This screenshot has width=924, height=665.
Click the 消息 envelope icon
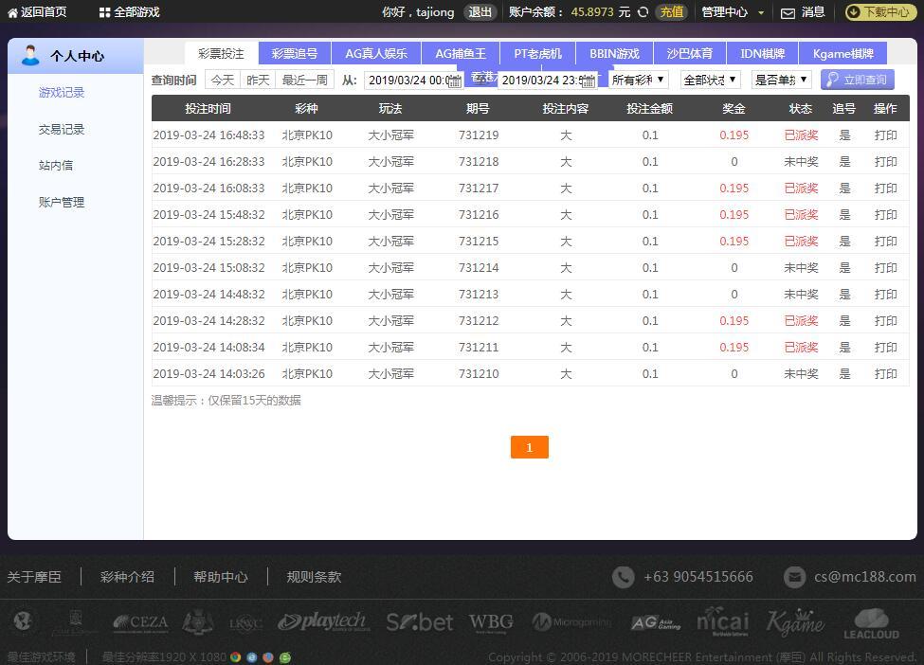click(788, 13)
